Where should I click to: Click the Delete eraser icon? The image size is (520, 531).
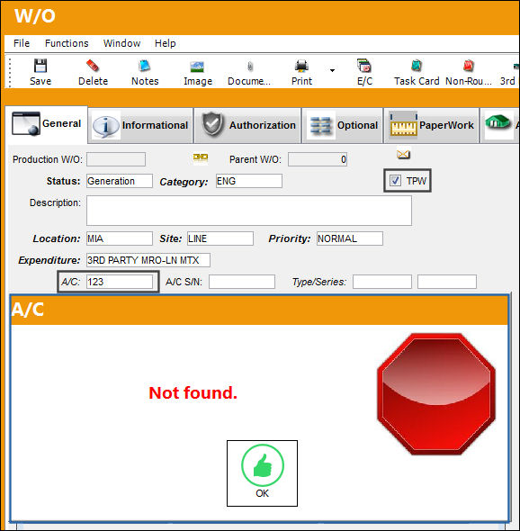tap(93, 66)
